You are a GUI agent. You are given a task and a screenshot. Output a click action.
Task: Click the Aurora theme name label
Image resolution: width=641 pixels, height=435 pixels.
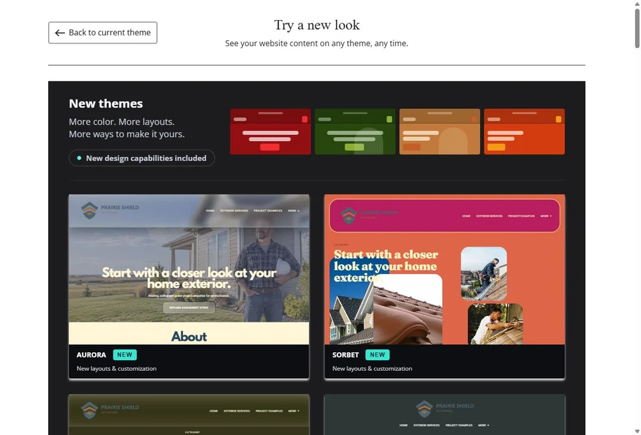click(x=91, y=355)
